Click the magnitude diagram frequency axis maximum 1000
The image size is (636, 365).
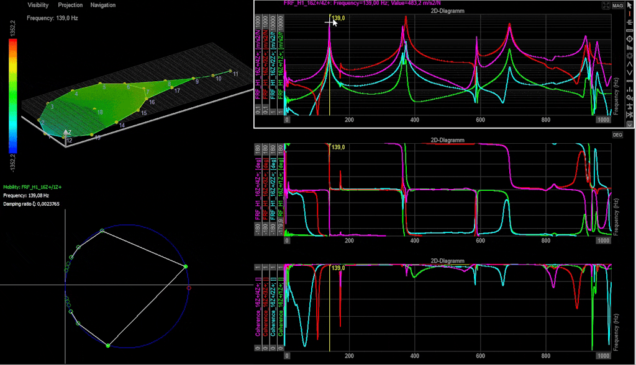pos(603,120)
